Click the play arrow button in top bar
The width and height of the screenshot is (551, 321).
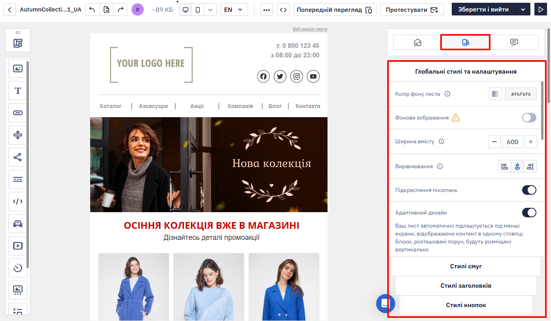540,9
